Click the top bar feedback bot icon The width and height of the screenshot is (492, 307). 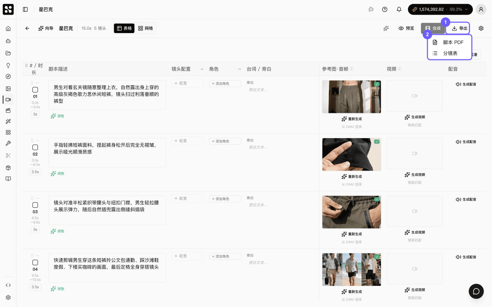pos(371,10)
